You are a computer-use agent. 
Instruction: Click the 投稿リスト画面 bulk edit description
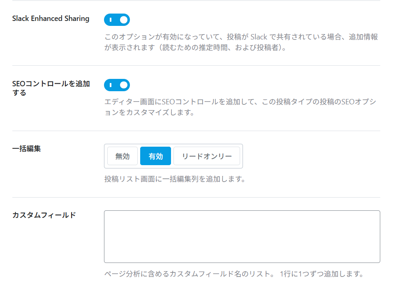click(x=175, y=180)
